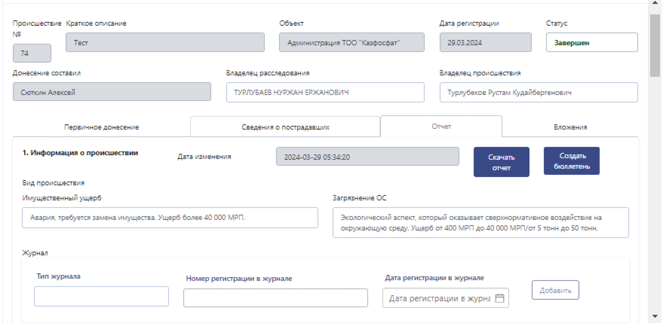Click the Скачать отчет button
Image resolution: width=663 pixels, height=324 pixels.
[501, 162]
